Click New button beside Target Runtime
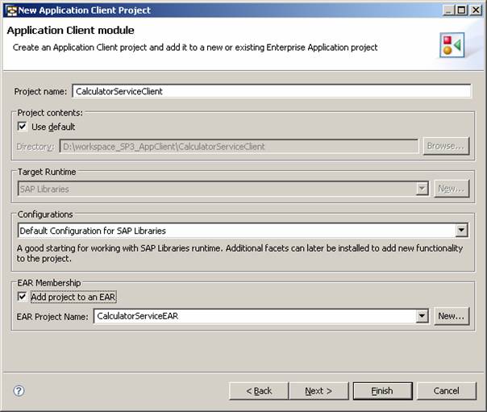Screen dimensions: 487x412 click(451, 189)
